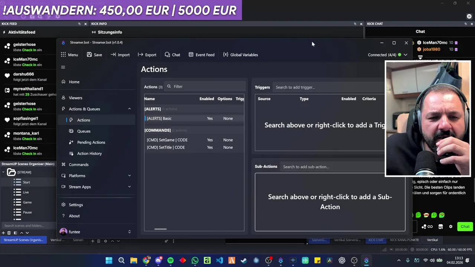Open Export in Streamer.bot toolbar
This screenshot has height=267, width=475.
(147, 55)
